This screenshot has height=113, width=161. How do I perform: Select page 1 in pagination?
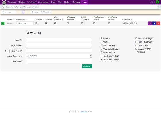pyautogui.click(x=23, y=12)
